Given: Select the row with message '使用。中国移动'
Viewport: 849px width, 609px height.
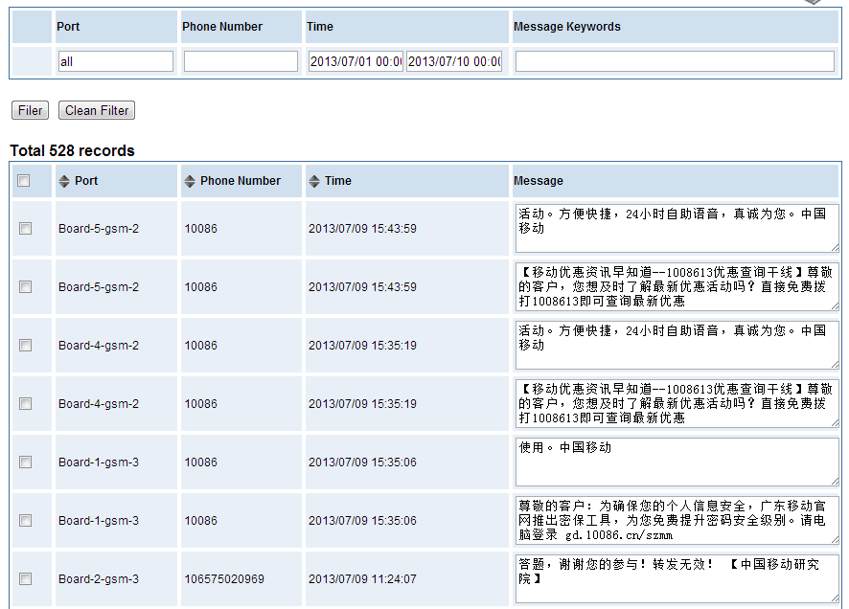Looking at the screenshot, I should click(x=26, y=462).
